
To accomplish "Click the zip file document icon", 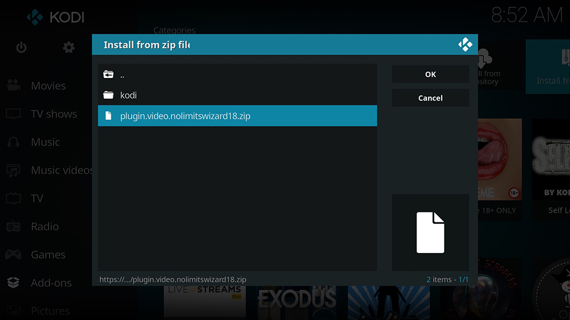I will (108, 115).
